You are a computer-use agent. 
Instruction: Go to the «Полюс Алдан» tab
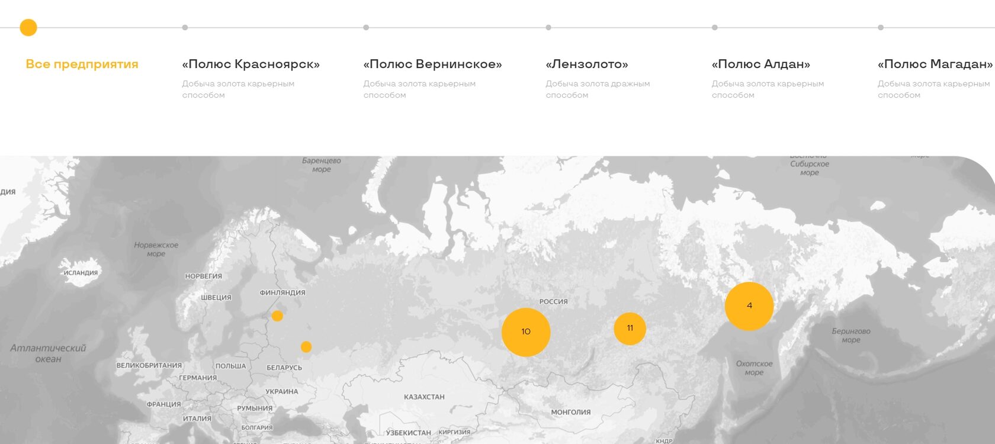[760, 64]
